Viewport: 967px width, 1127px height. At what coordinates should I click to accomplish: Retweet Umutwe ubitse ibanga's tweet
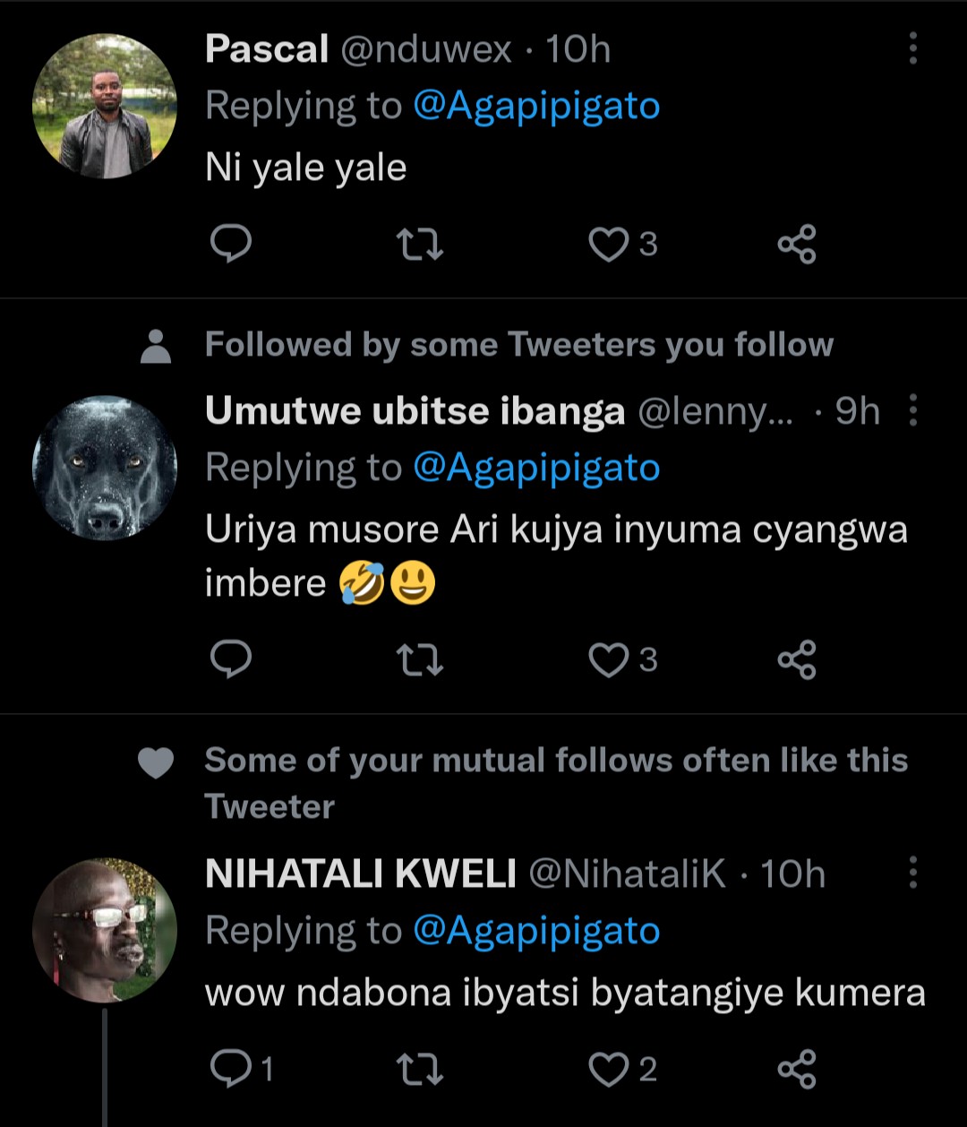(419, 660)
